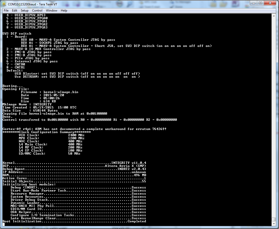
Task: Click the 'MkImage Name : INTEGRITY' line
Action: click(27, 104)
